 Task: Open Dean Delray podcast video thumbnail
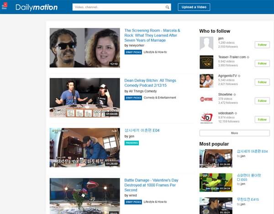pyautogui.click(x=85, y=97)
